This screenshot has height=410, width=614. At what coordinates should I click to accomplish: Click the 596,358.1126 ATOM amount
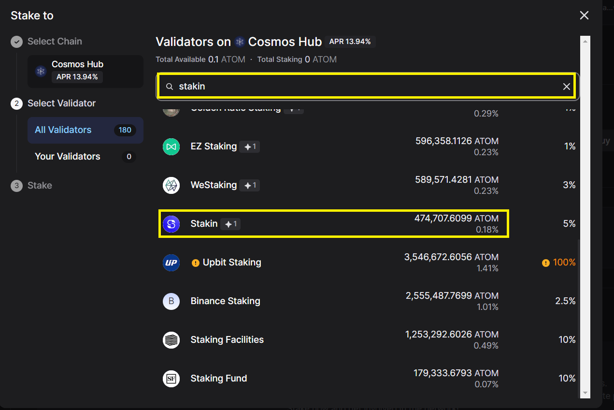coord(457,141)
